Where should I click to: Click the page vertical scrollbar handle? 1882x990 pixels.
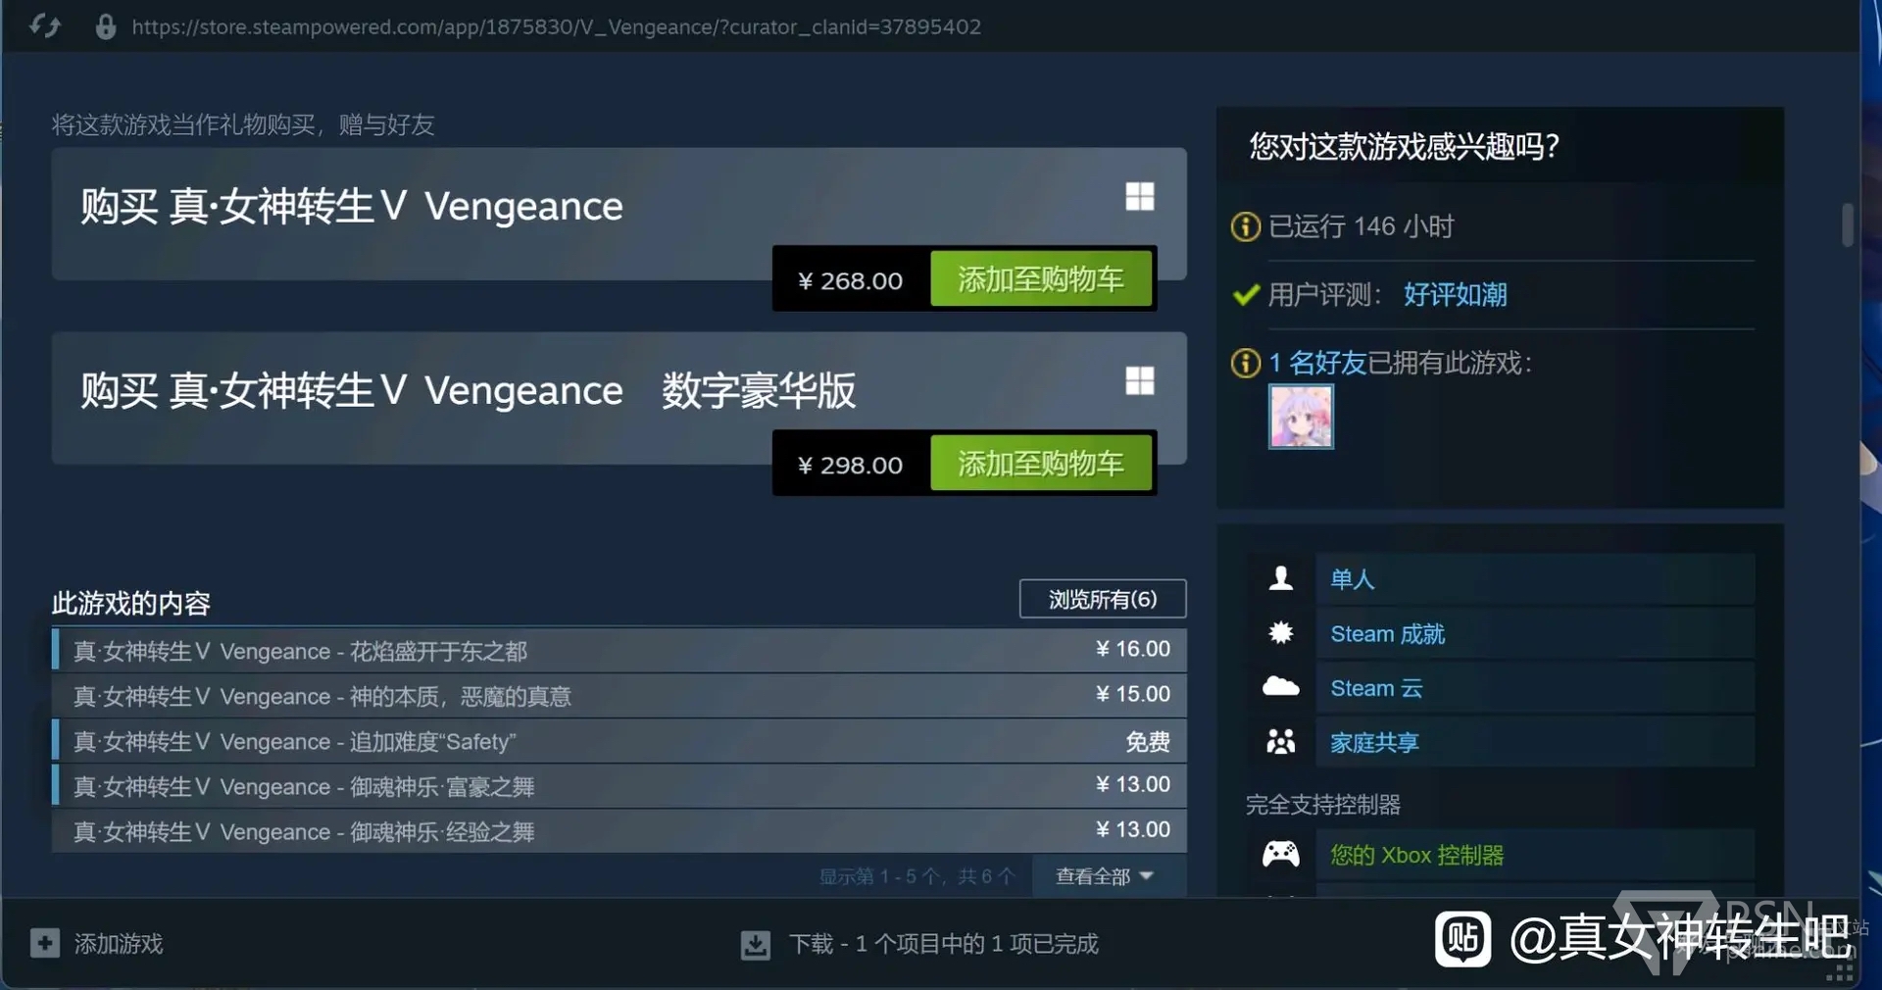point(1848,224)
